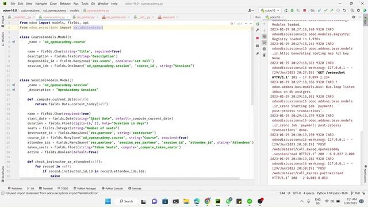Viewport: 368px width, 207px height.
Task: Open the Python Packages tool window
Action: pyautogui.click(x=85, y=188)
